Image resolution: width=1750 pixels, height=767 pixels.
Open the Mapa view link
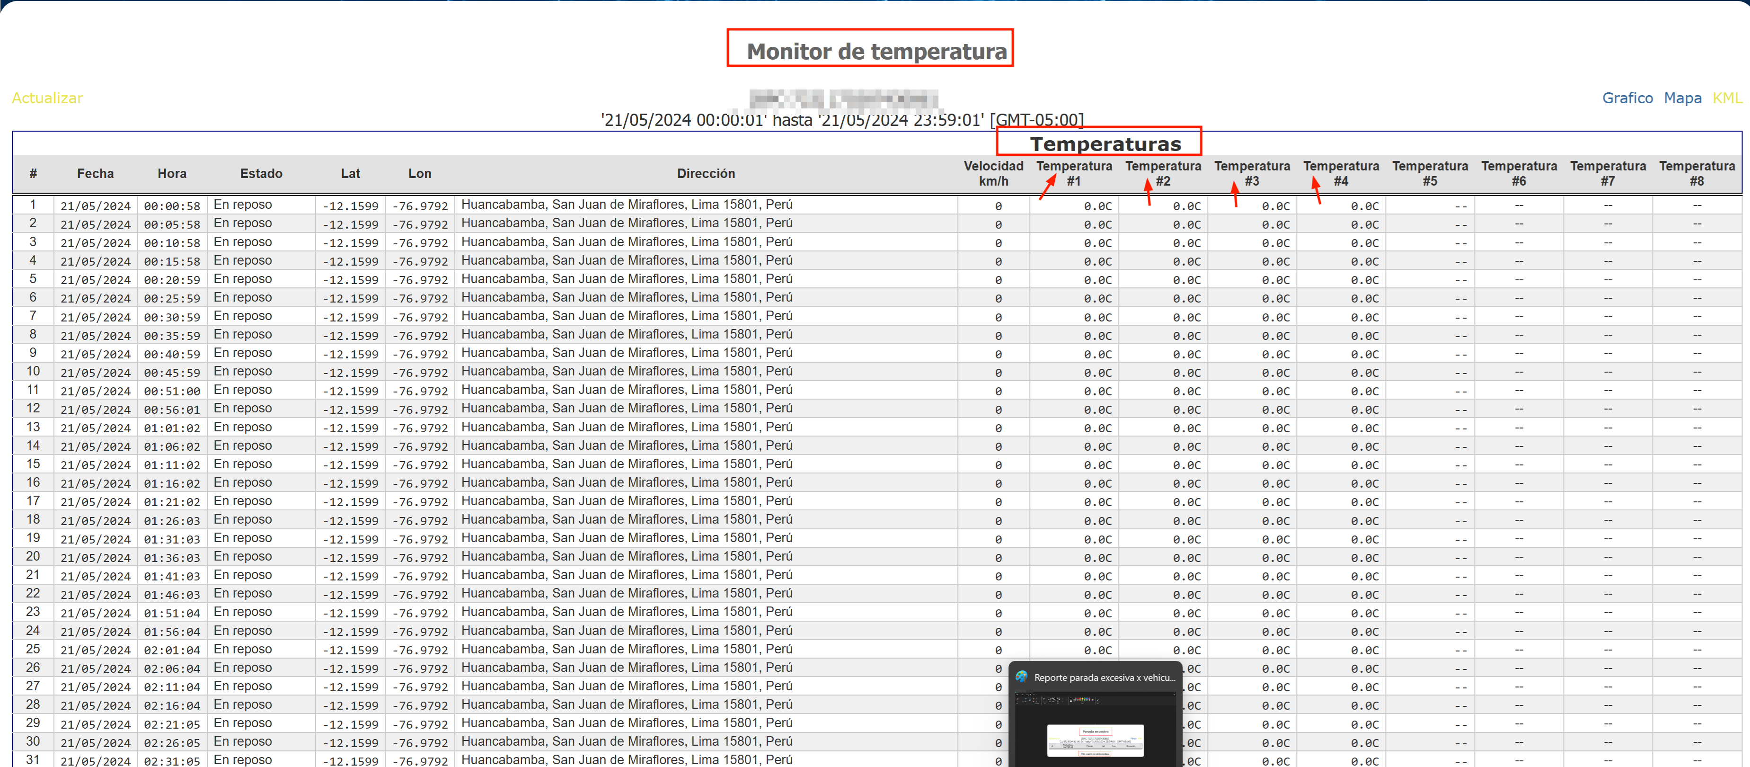(1682, 98)
